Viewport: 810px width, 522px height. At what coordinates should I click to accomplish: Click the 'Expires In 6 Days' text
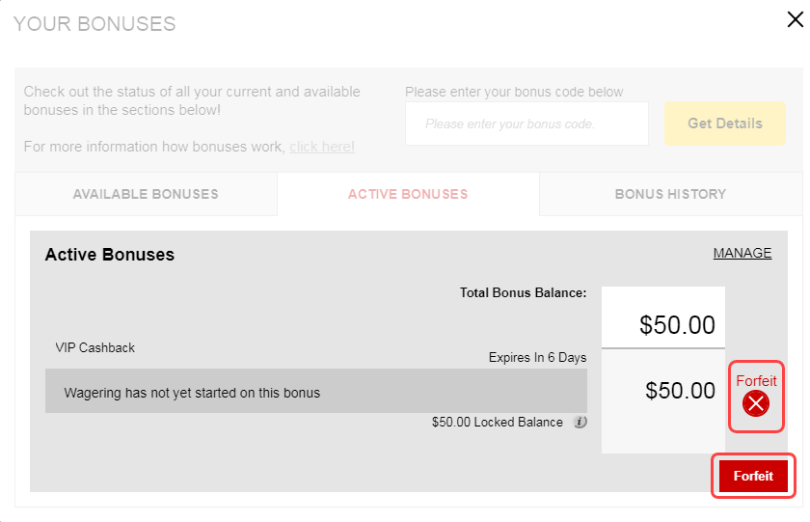click(x=537, y=358)
